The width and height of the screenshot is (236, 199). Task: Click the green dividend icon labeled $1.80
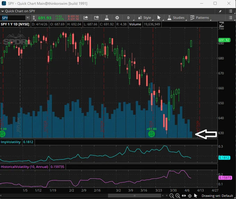click(151, 134)
